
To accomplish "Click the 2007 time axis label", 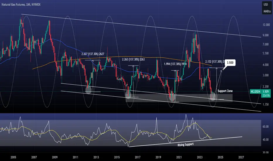I will tap(34, 157).
